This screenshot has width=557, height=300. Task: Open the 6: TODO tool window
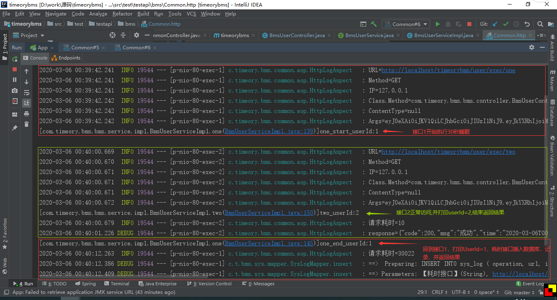pos(54,284)
